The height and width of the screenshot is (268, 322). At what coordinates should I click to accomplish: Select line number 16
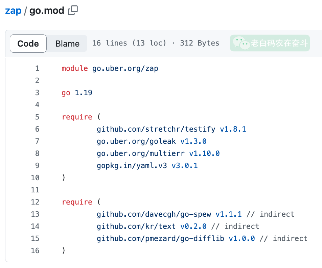coord(35,250)
